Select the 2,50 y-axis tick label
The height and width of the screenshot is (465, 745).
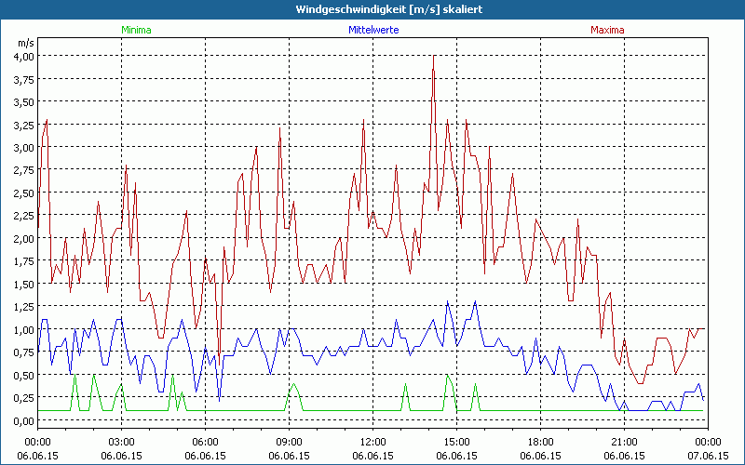[x=23, y=193]
